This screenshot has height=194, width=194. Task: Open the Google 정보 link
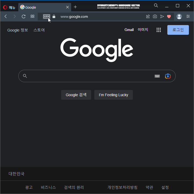click(x=18, y=30)
